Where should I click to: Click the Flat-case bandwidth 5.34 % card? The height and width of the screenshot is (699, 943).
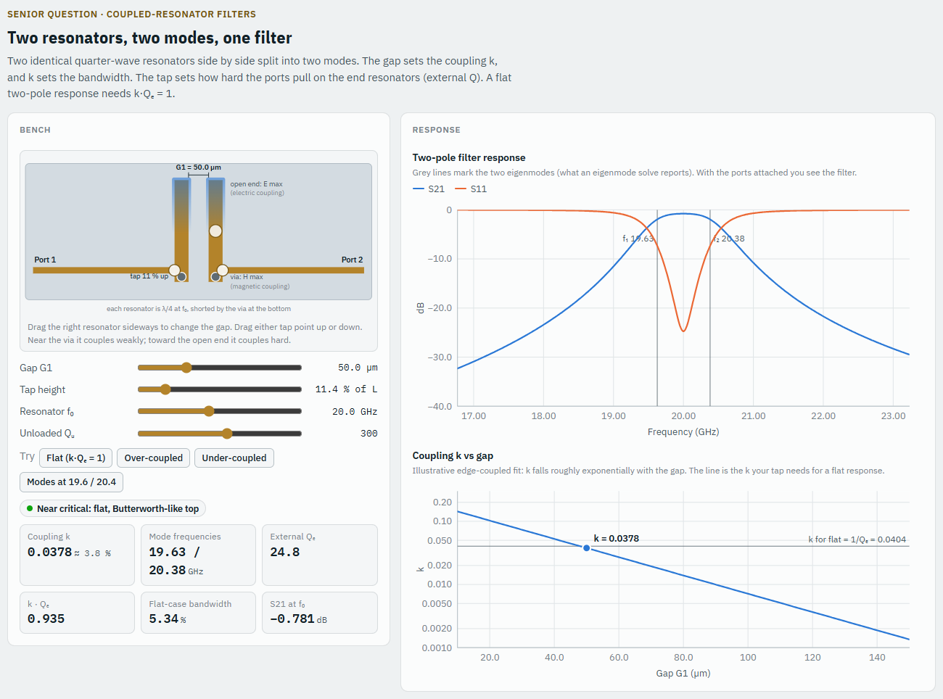tap(198, 613)
